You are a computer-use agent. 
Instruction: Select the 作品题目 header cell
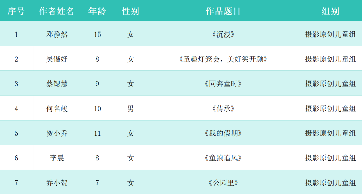tap(223, 11)
